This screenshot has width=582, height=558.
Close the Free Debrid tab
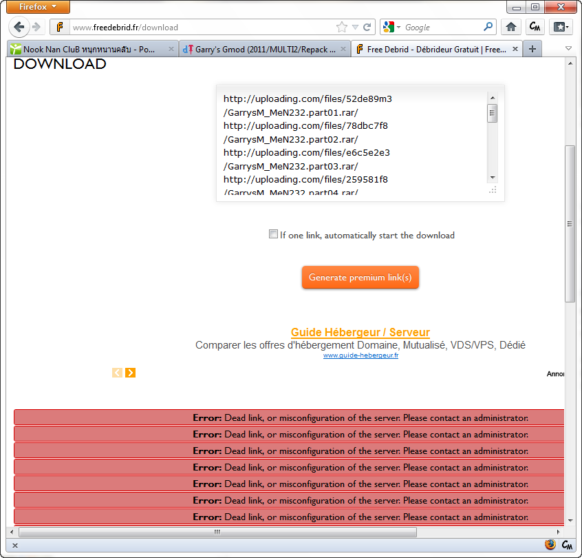pos(515,49)
